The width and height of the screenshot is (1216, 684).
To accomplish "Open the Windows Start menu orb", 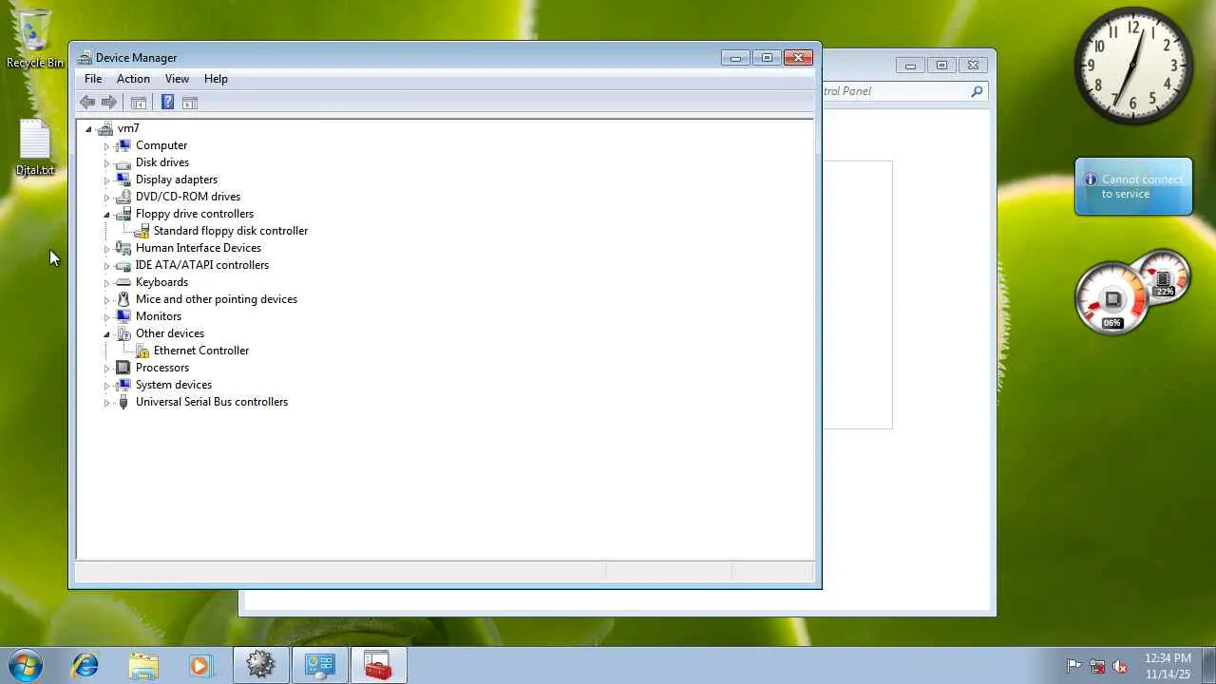I will [x=25, y=665].
